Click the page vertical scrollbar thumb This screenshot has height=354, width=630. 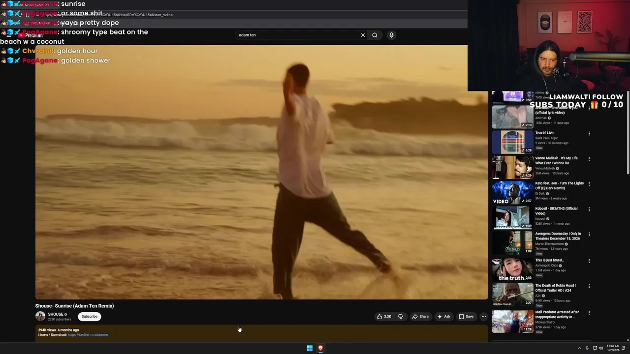pos(628,133)
